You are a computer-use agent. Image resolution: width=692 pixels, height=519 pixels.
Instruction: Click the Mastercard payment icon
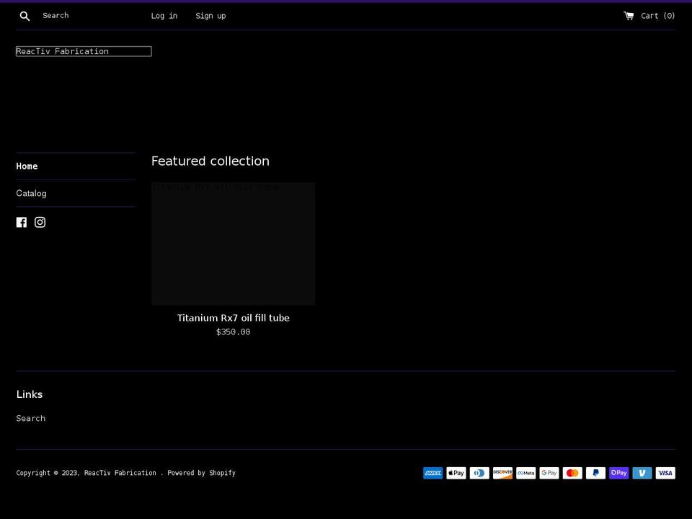572,473
